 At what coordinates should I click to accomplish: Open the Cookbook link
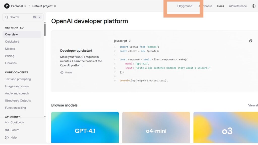pos(17,122)
